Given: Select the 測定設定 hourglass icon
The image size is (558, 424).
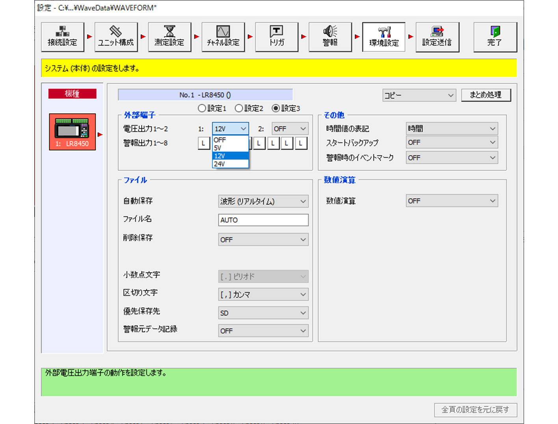Looking at the screenshot, I should [x=169, y=37].
